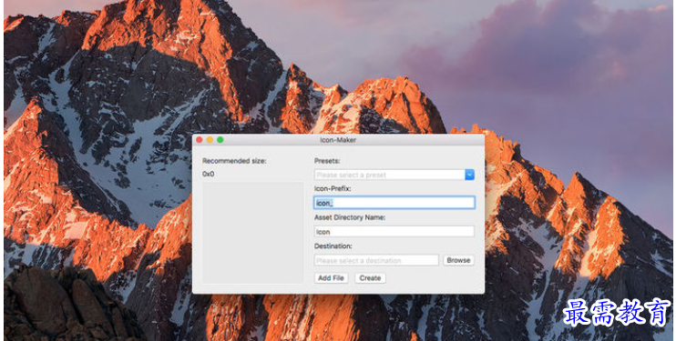
Task: Click the Add File button
Action: [x=331, y=278]
